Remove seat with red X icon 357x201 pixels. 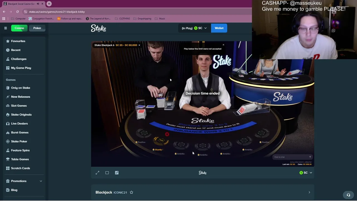click(167, 134)
